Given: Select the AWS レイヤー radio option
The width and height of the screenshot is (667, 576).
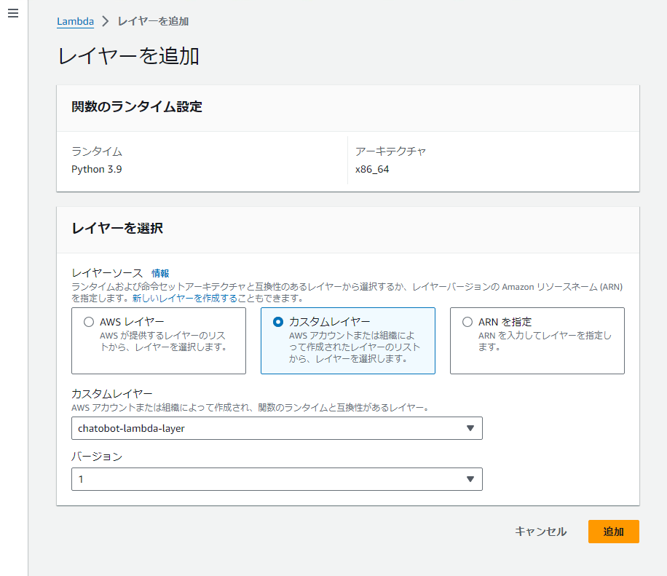Looking at the screenshot, I should point(89,322).
